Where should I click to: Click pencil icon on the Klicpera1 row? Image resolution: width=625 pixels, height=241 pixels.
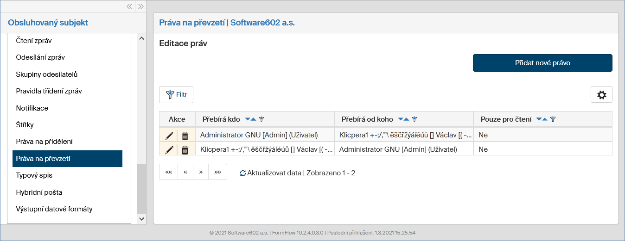tap(169, 149)
